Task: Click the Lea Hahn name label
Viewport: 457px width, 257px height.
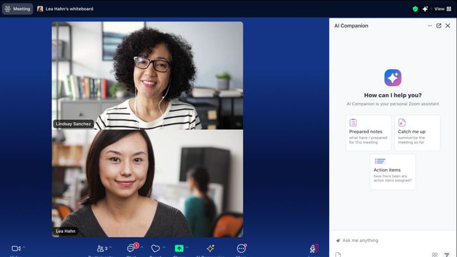Action: tap(65, 231)
